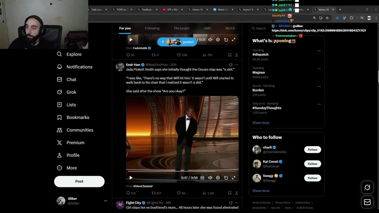Open Fight City post options menu

coord(236,203)
